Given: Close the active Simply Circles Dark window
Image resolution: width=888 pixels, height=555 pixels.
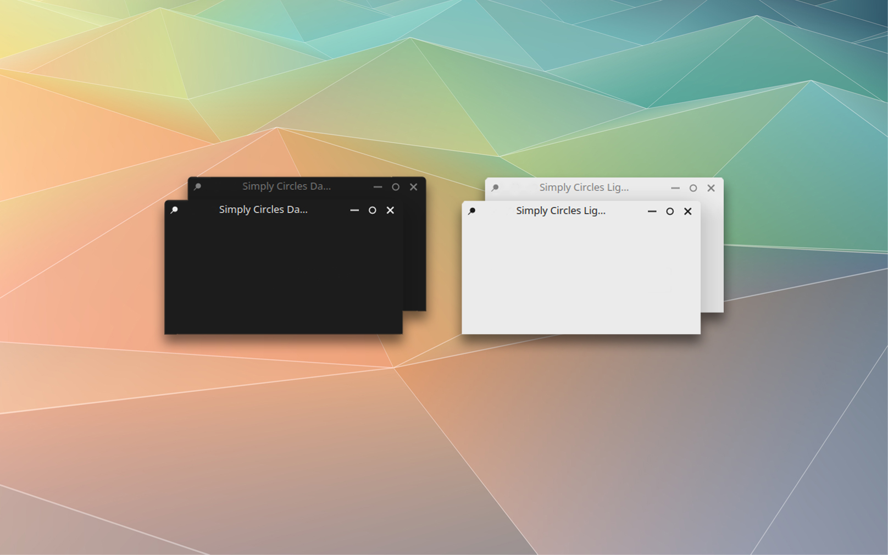Looking at the screenshot, I should [x=390, y=210].
